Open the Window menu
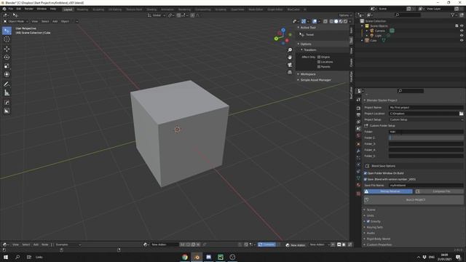 42,9
